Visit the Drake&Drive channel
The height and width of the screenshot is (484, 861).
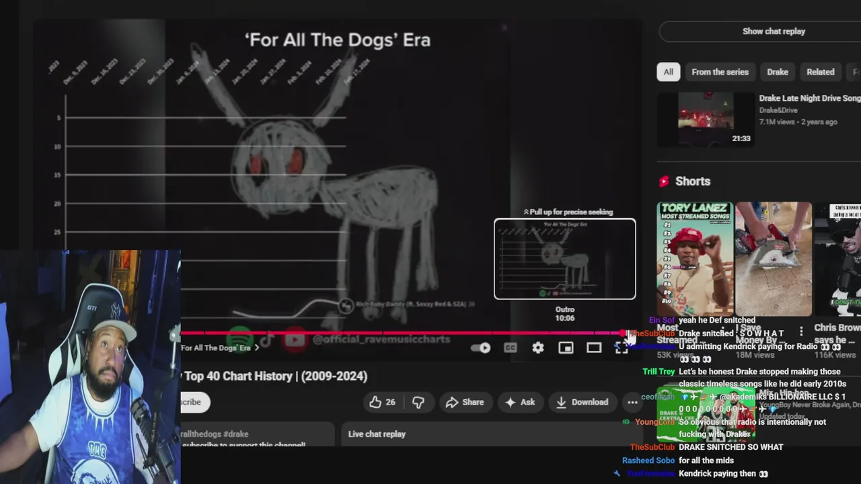778,110
